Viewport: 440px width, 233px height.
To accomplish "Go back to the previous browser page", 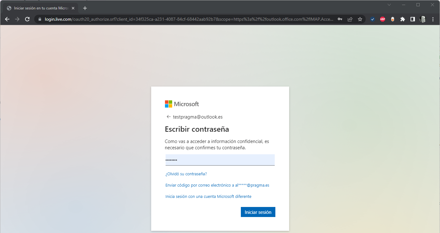I will pyautogui.click(x=7, y=19).
